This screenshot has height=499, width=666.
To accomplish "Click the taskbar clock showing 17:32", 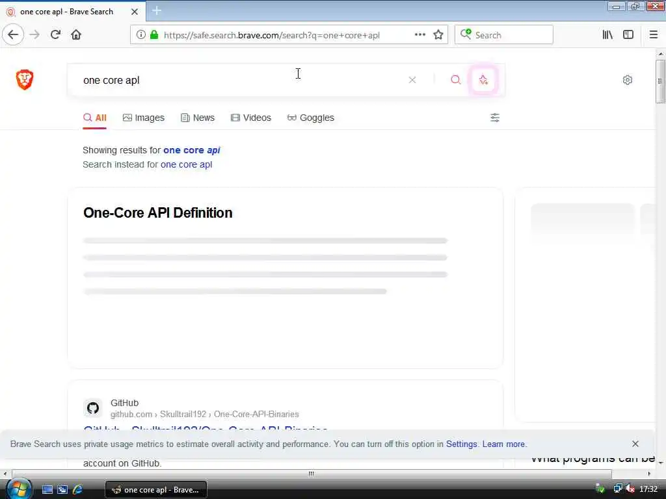I will click(648, 489).
